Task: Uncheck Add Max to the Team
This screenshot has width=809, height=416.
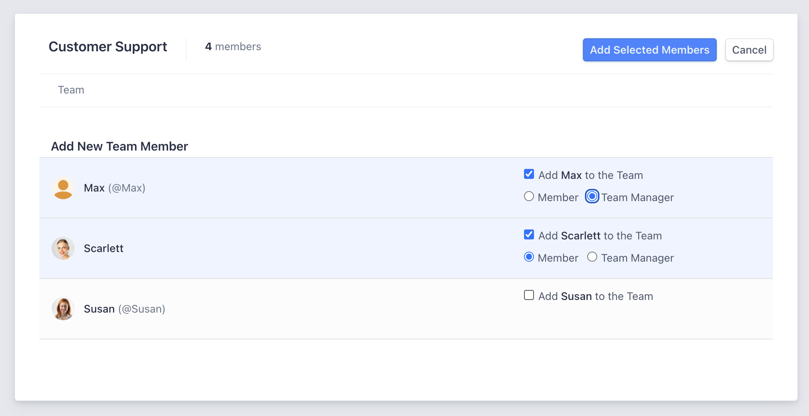Action: (x=529, y=174)
